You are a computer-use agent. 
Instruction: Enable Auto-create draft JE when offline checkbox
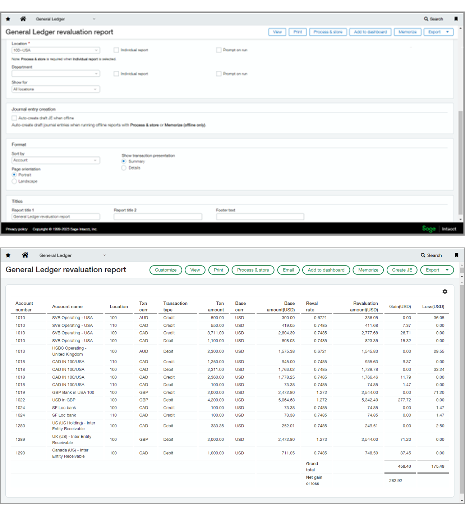14,118
